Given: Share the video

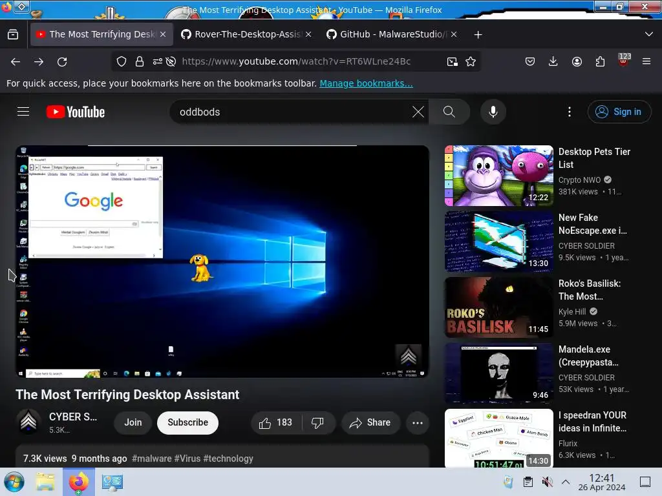Looking at the screenshot, I should [x=370, y=422].
